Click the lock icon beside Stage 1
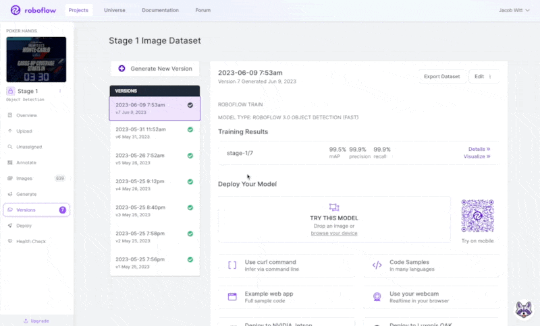 click(11, 91)
